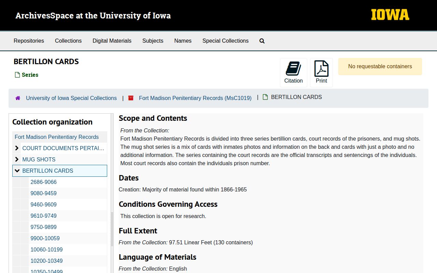437x273 pixels.
Task: Open the Repositories menu
Action: [29, 41]
